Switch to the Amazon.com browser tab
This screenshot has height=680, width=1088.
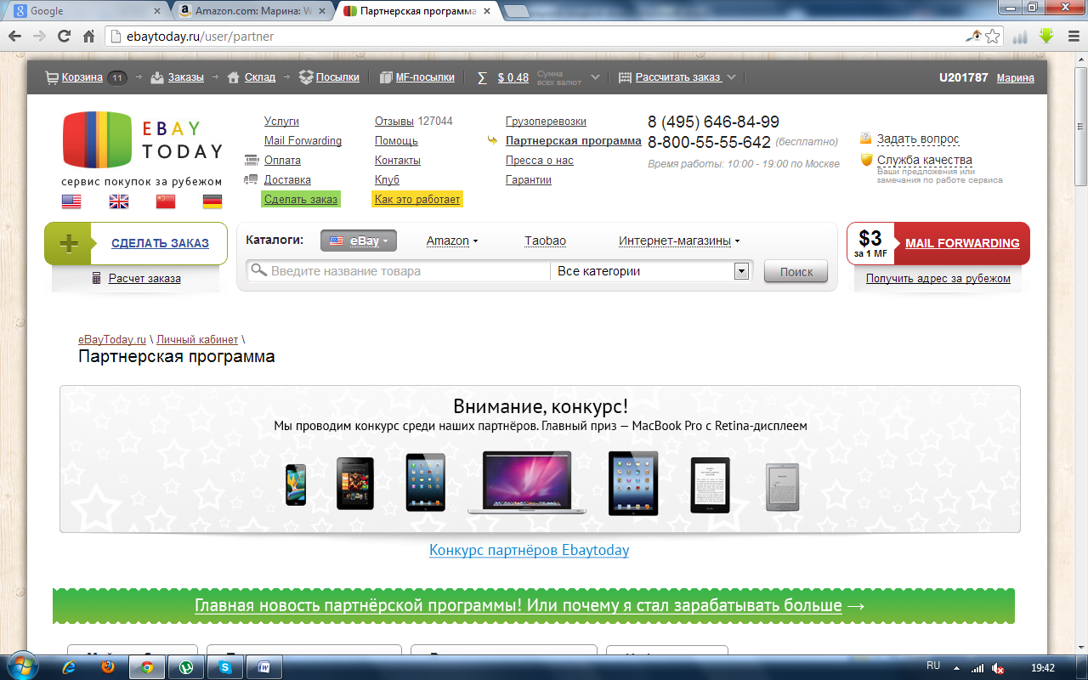tap(252, 11)
